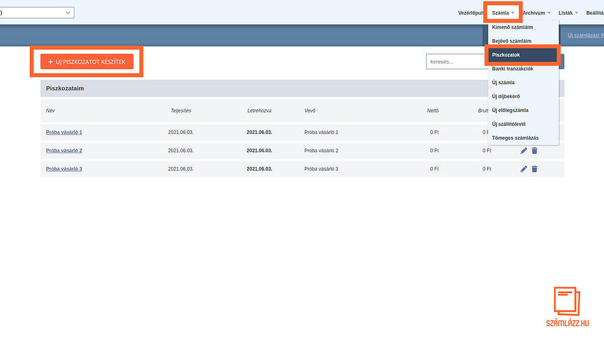This screenshot has height=344, width=604.
Task: Choose Kimenő számláim menu entry
Action: (x=513, y=27)
